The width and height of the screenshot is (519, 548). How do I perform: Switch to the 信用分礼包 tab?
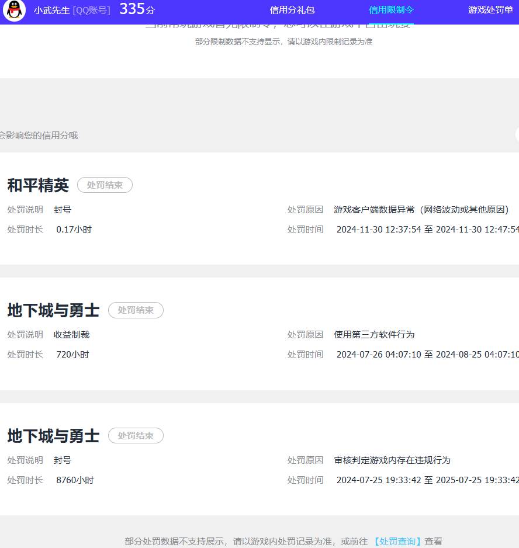(291, 10)
